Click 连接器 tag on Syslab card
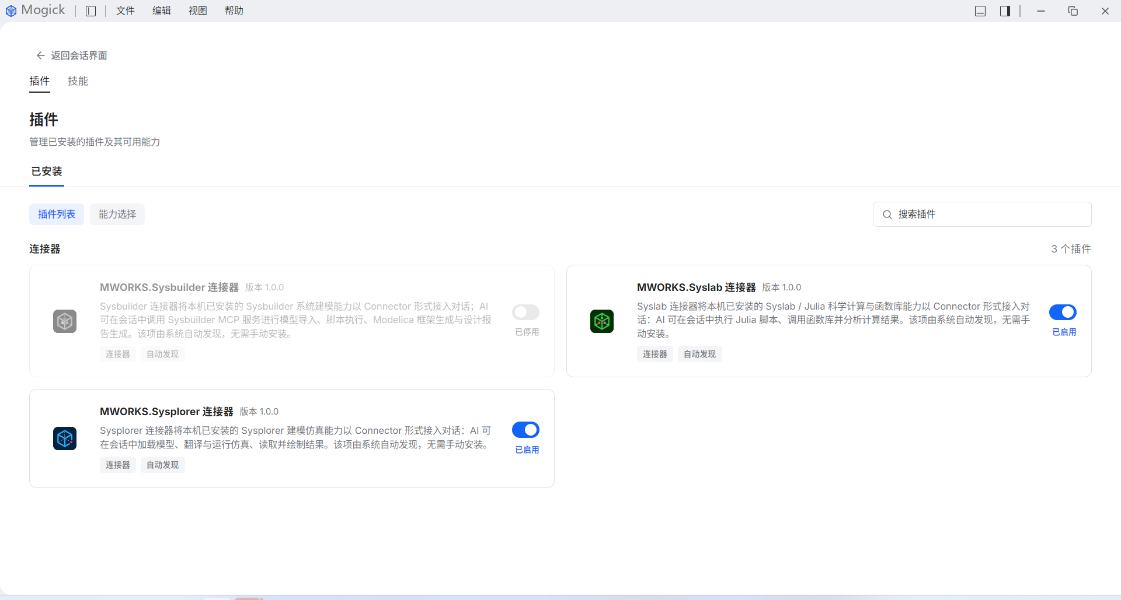 tap(655, 354)
